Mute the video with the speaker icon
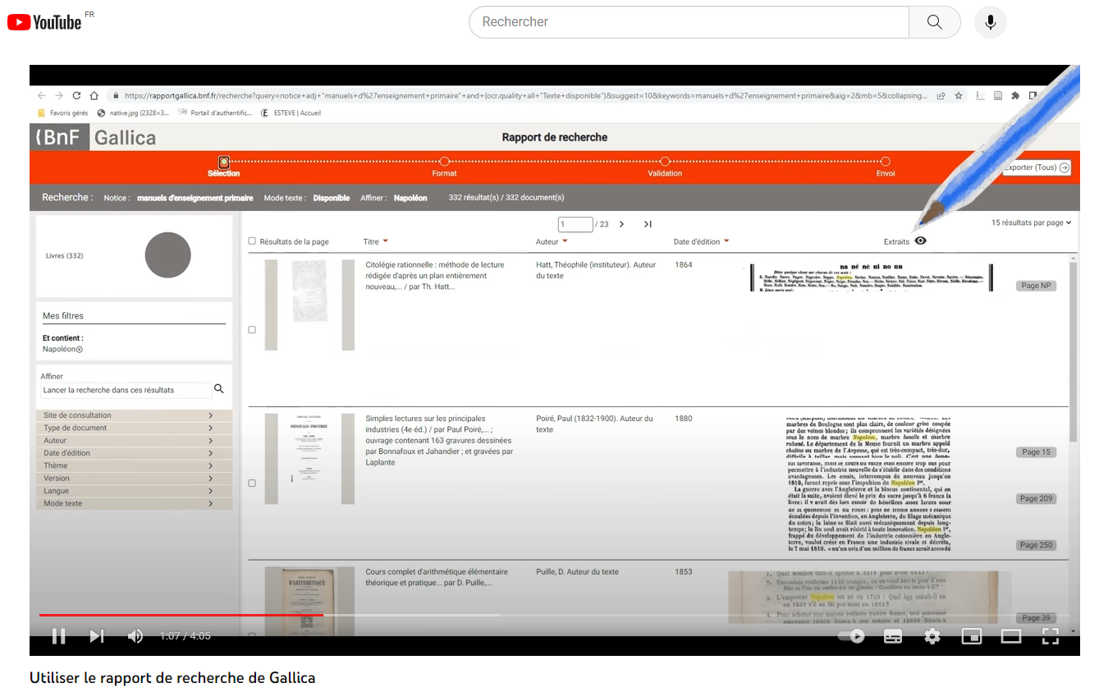 pos(135,636)
